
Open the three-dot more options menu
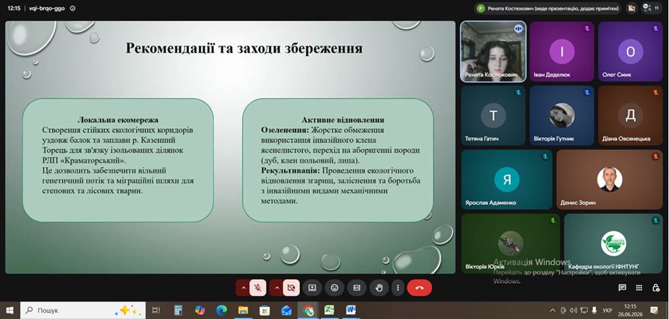(397, 288)
